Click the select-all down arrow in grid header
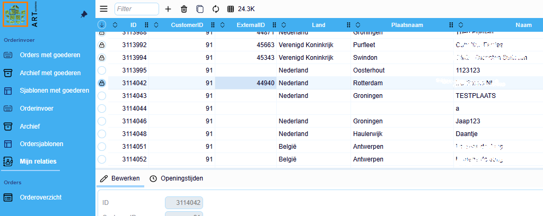This screenshot has width=543, height=216. (x=102, y=25)
